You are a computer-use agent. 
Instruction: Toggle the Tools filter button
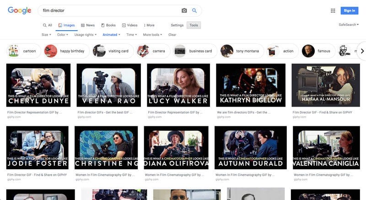[x=194, y=25]
